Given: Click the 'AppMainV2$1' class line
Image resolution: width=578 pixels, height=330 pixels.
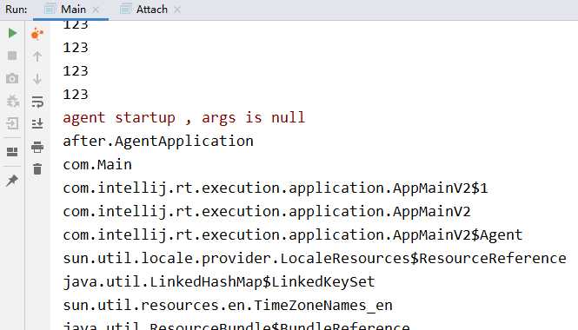Looking at the screenshot, I should pos(276,188).
